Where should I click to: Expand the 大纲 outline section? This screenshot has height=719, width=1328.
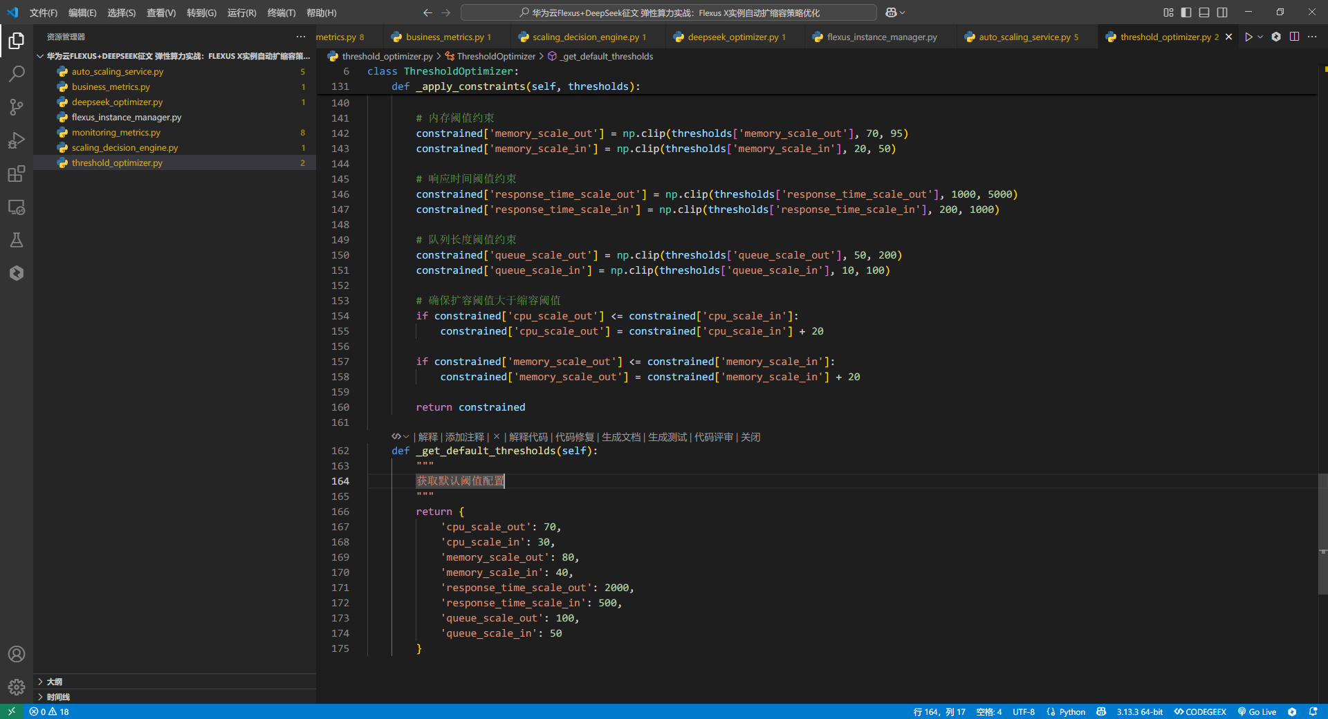(54, 682)
